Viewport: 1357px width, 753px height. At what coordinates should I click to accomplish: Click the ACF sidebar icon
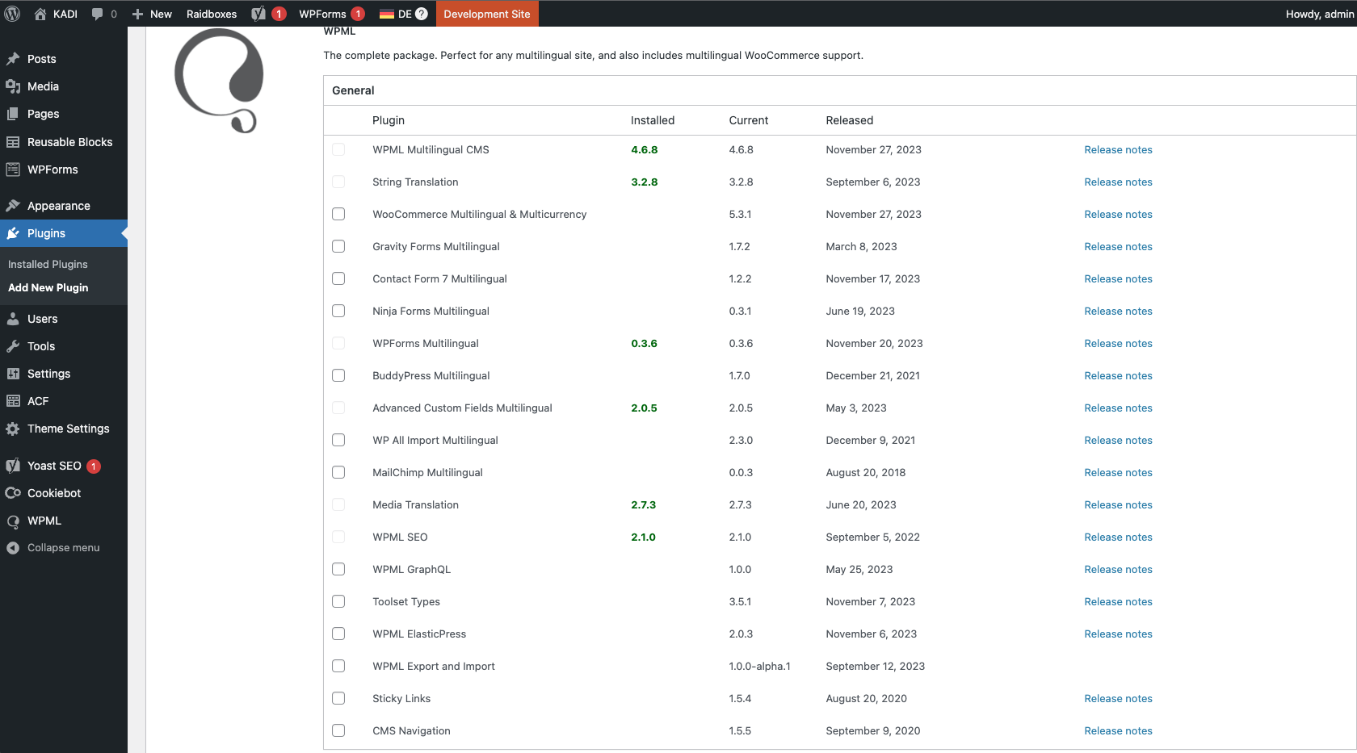point(13,401)
